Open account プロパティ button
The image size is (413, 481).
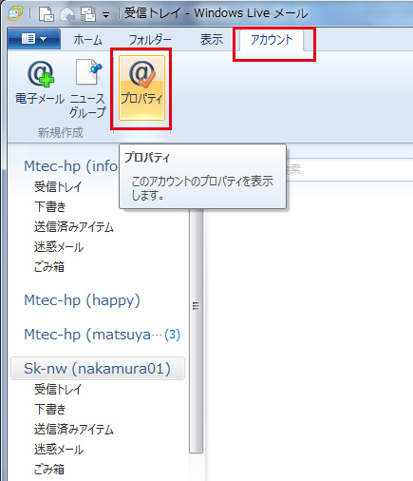pos(141,87)
